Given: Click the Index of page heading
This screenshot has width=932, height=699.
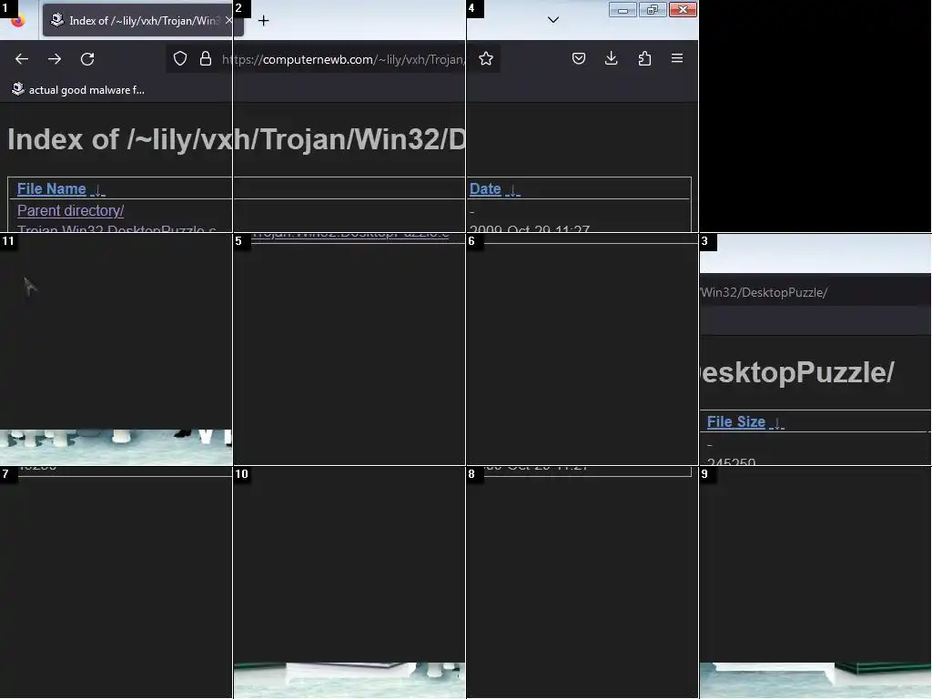Looking at the screenshot, I should (236, 139).
